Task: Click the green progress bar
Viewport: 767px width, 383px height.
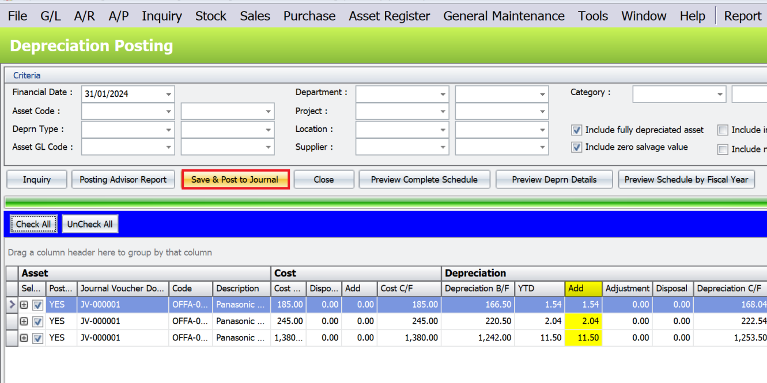Action: pyautogui.click(x=385, y=202)
